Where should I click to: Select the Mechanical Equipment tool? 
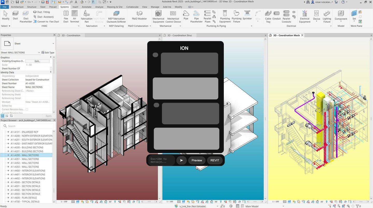click(158, 17)
